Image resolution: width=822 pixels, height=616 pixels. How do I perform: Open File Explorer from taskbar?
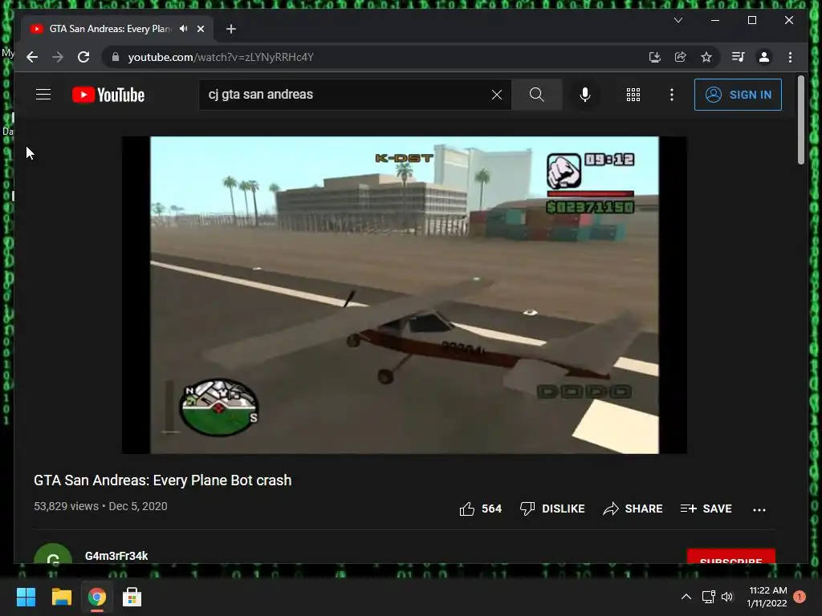[61, 597]
